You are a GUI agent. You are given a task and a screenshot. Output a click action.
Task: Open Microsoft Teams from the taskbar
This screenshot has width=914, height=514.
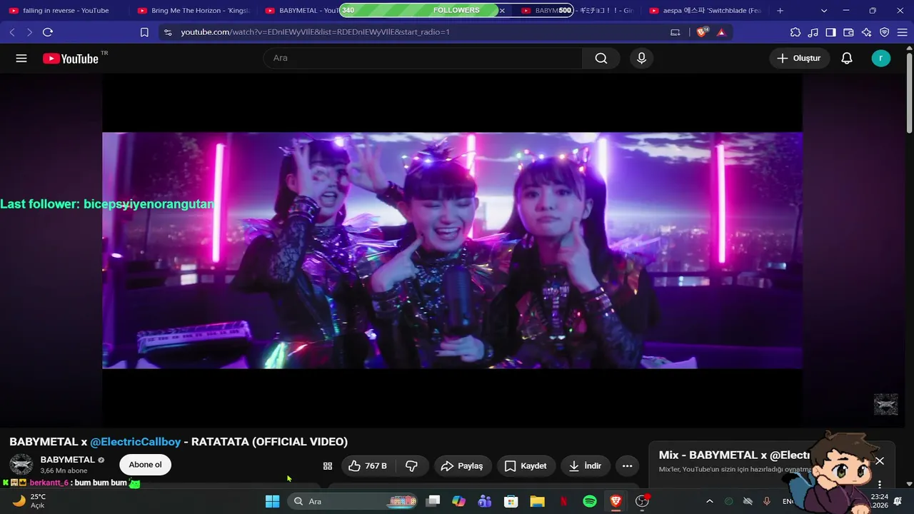click(485, 501)
